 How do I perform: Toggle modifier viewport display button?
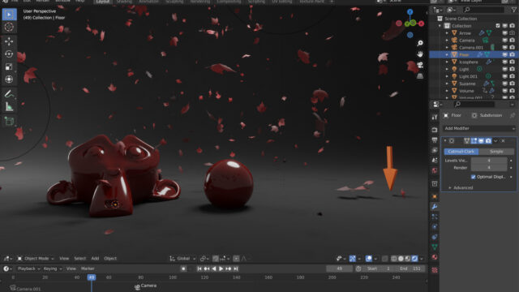click(x=481, y=141)
